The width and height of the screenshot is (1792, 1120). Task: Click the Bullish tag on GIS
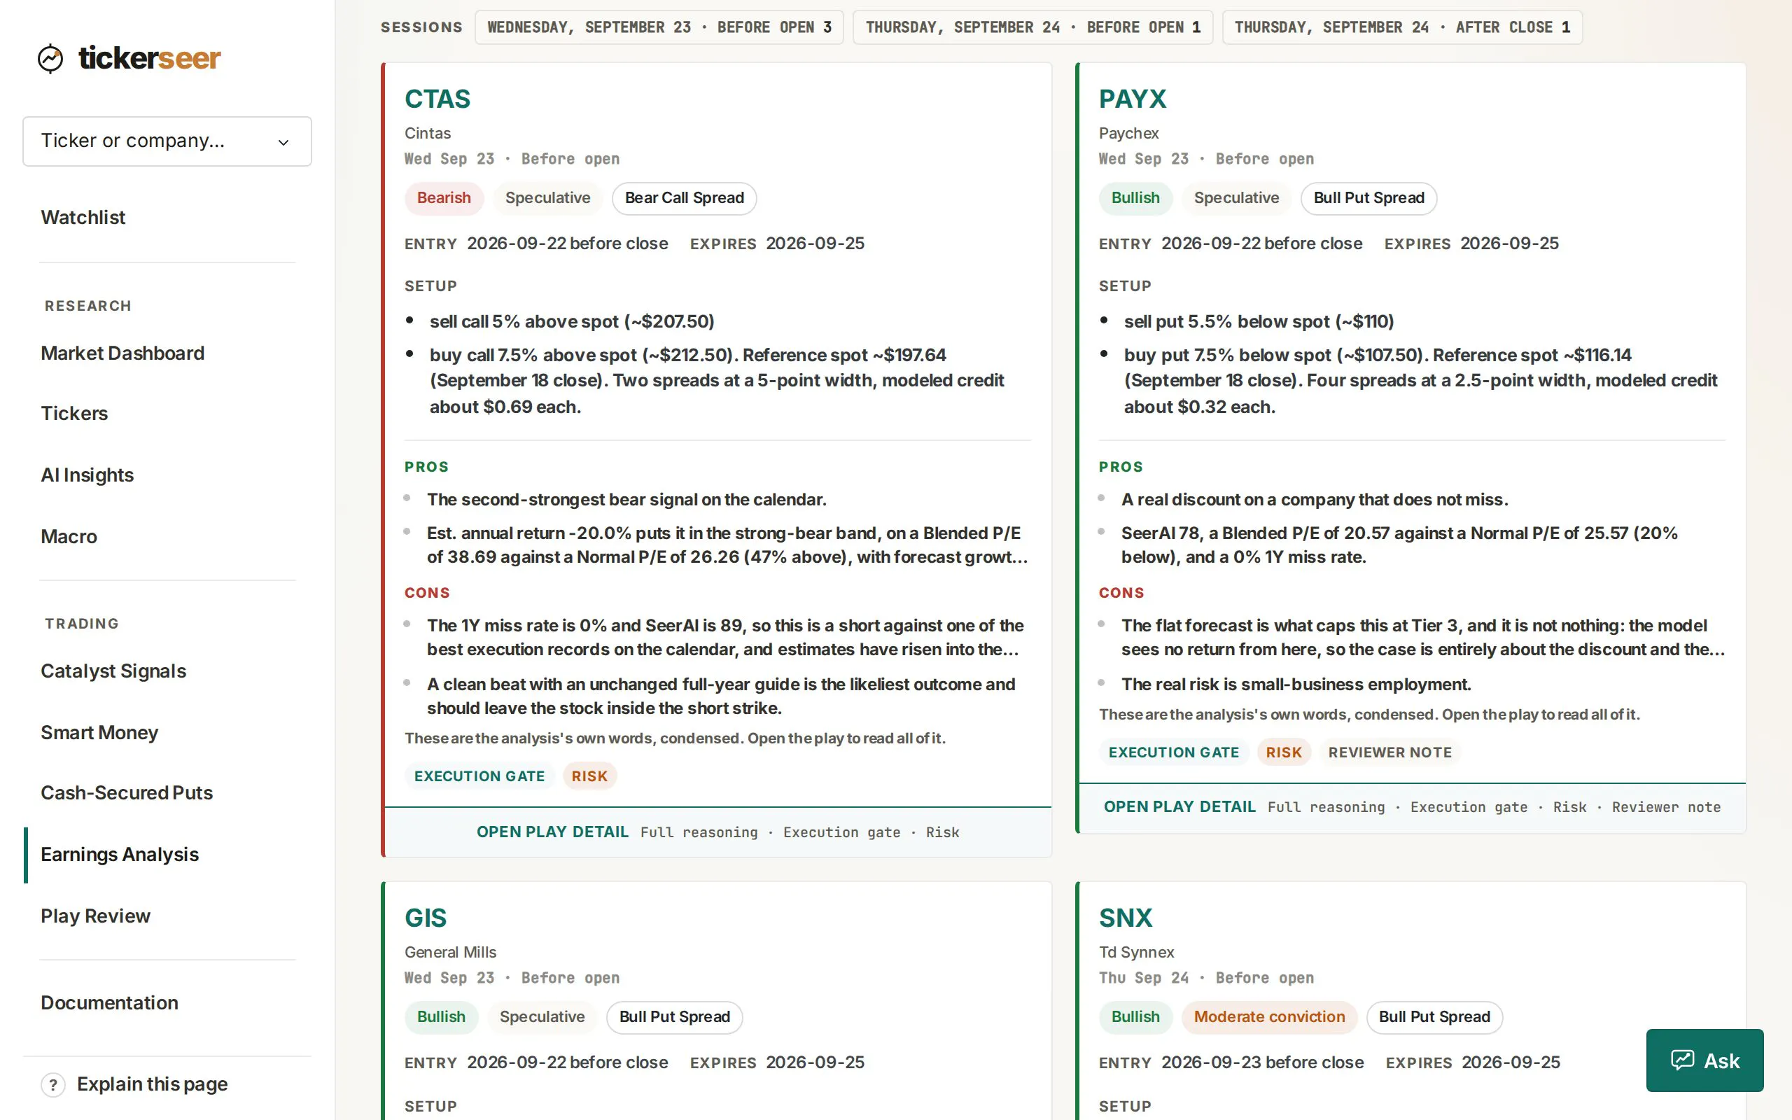(x=441, y=1018)
